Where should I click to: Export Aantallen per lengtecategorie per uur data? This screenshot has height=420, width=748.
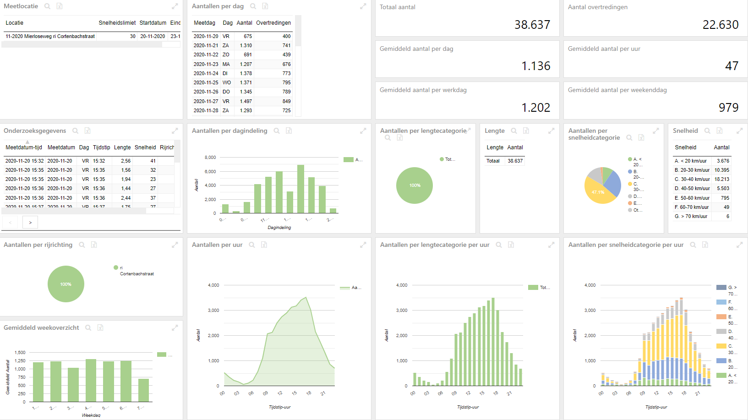[511, 245]
